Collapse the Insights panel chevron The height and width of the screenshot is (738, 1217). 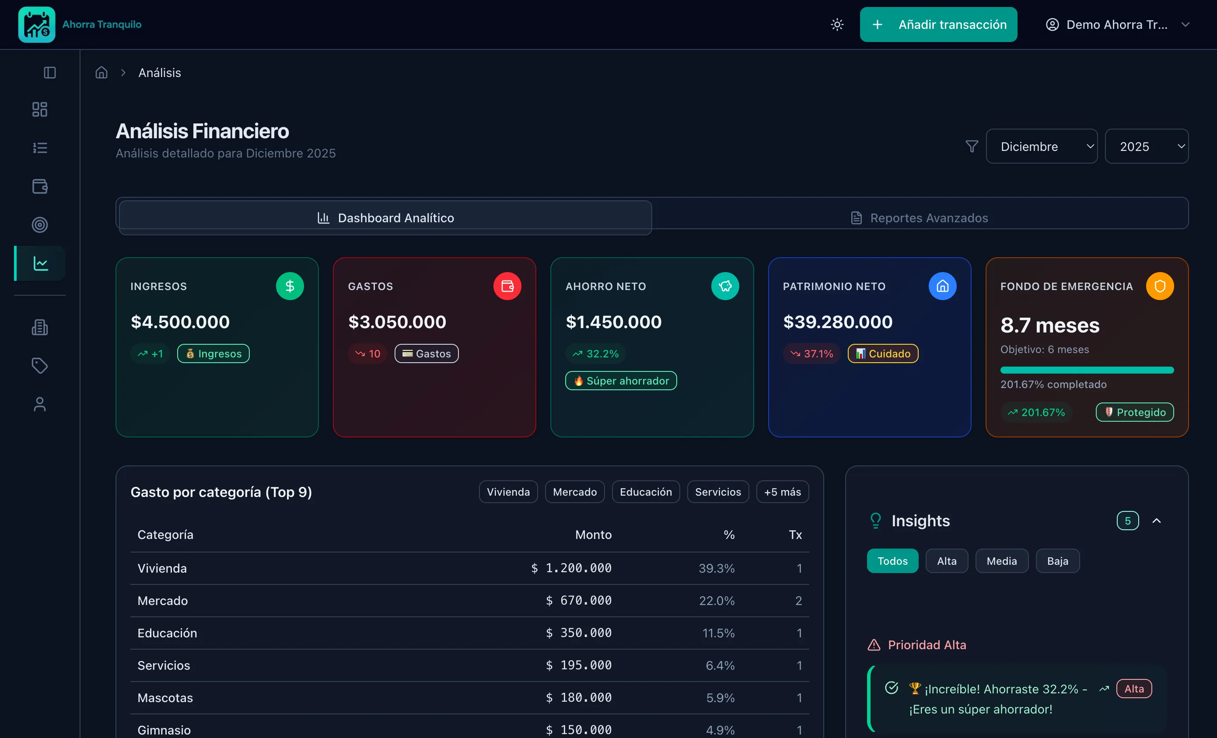pos(1156,521)
